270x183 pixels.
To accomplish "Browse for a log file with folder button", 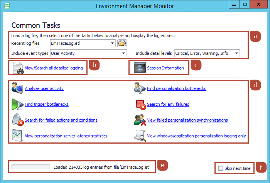I will tap(122, 43).
